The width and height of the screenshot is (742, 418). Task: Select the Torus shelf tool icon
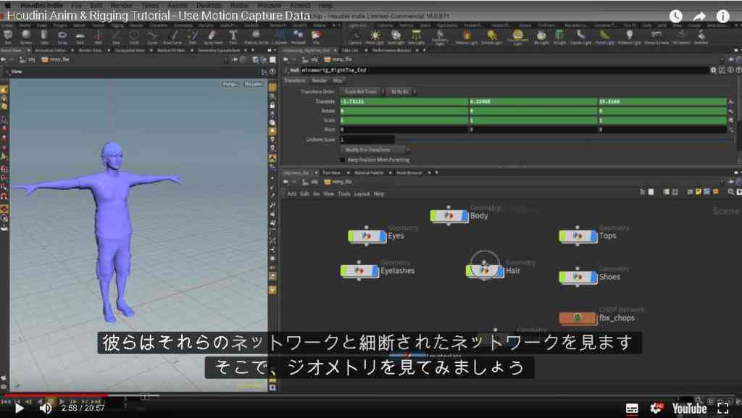pos(62,35)
